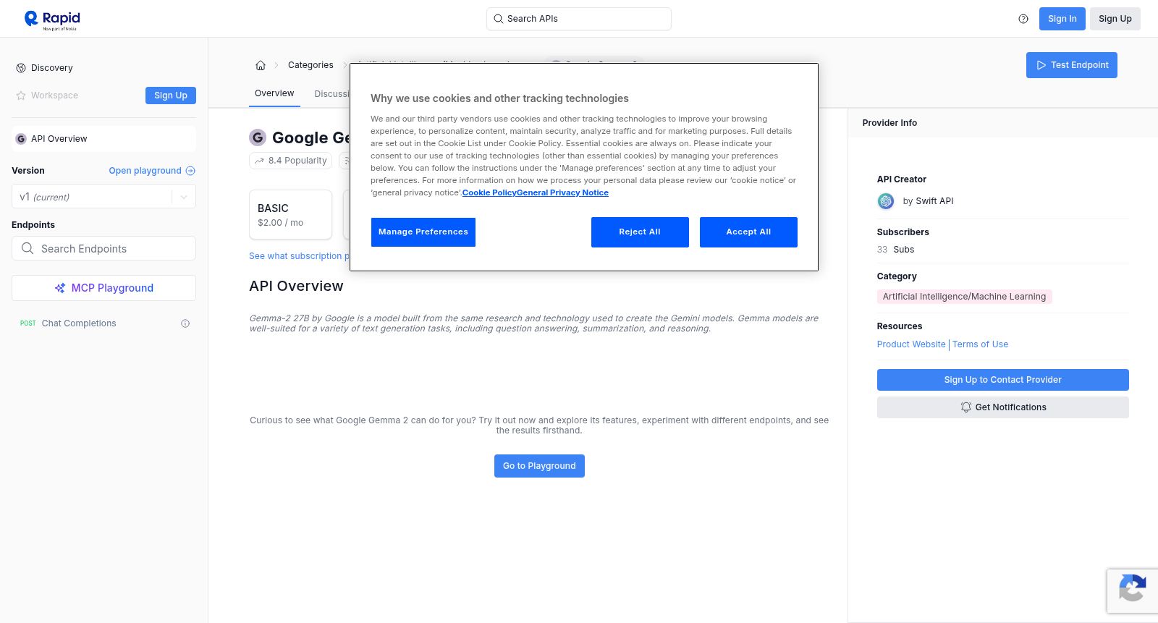
Task: Switch to the Overview tab
Action: [x=274, y=93]
